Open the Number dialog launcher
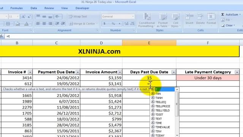This screenshot has height=137, width=243. 134,30
